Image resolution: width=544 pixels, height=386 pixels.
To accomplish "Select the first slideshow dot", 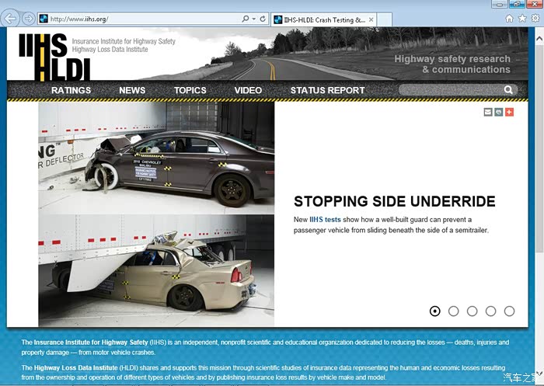I will (x=434, y=311).
